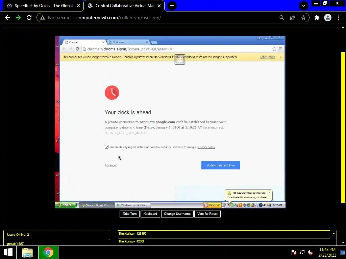Click the activate Windows now balloon text
The image size is (346, 259).
pos(247,197)
